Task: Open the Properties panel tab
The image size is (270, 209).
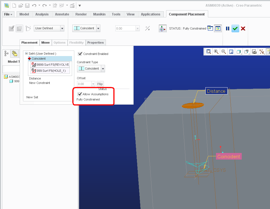Action: coord(96,43)
